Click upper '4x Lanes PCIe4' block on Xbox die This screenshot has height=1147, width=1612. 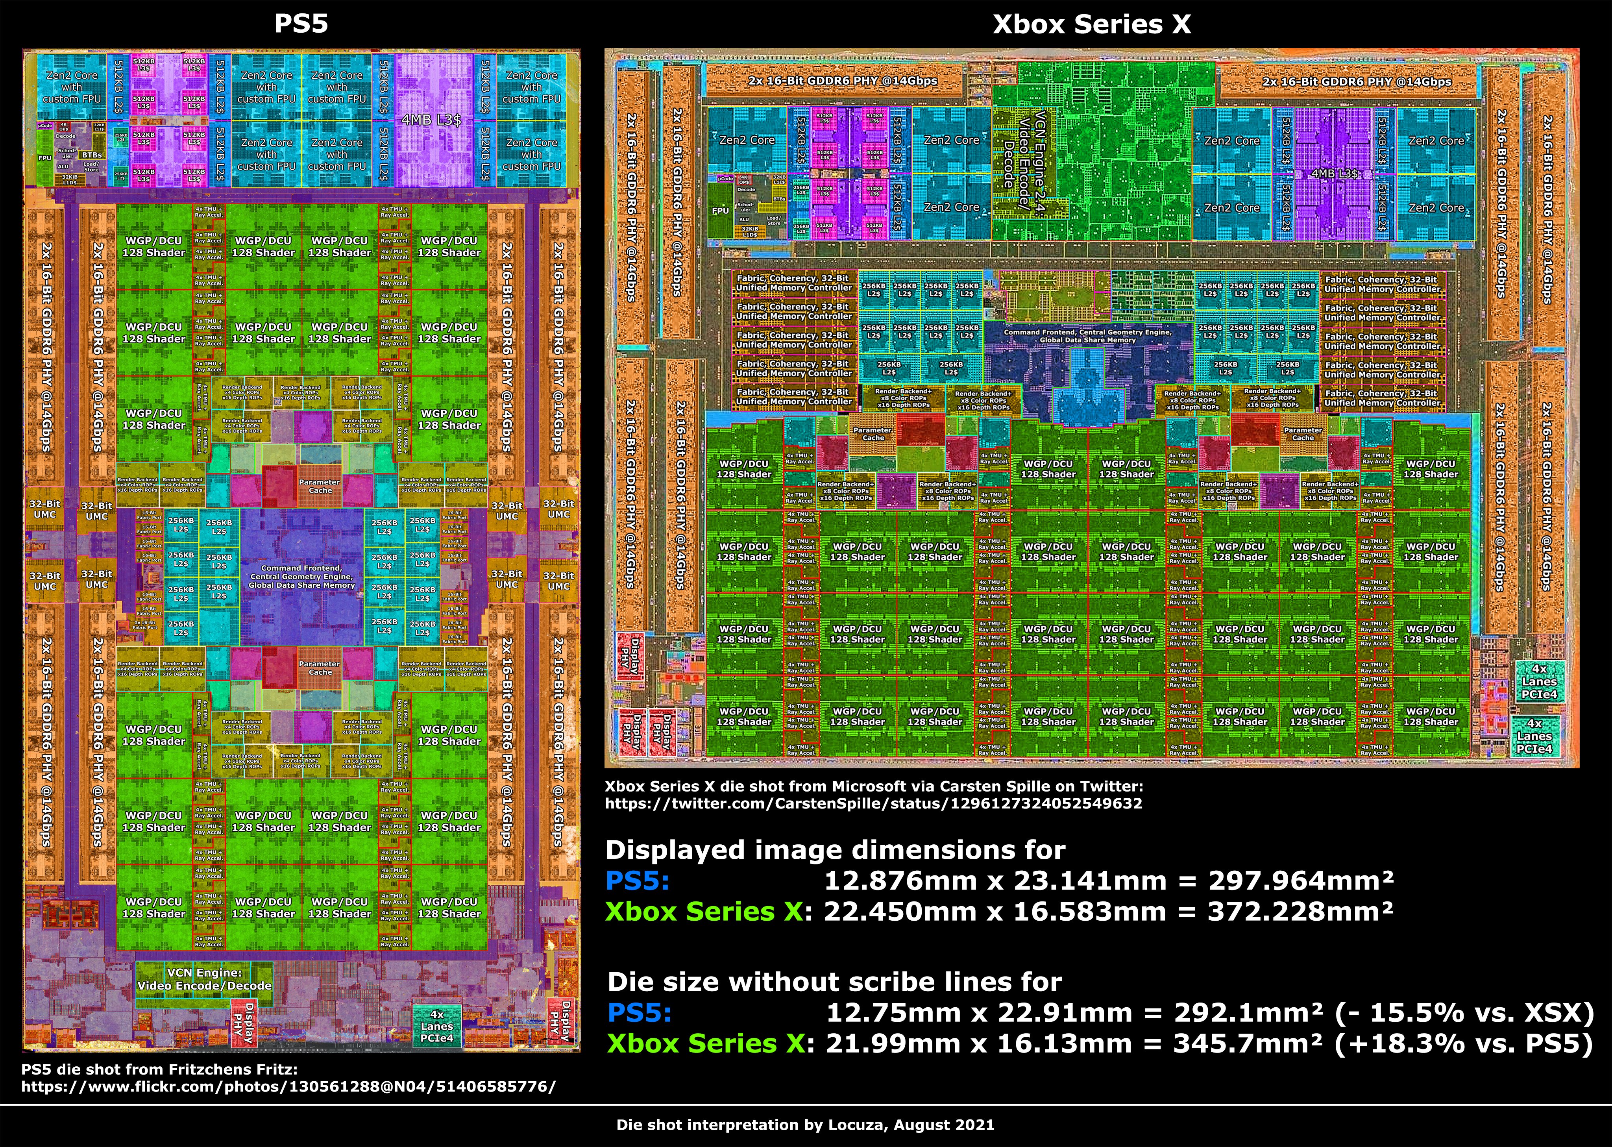coord(1539,682)
